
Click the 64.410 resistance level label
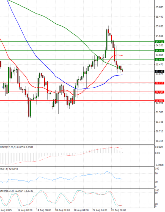pos(159,42)
